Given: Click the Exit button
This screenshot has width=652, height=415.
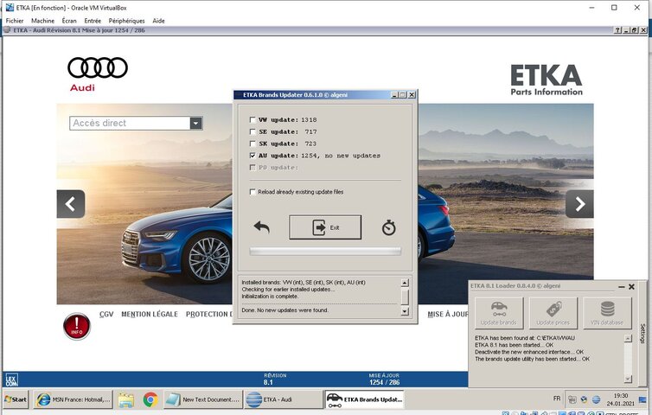Looking at the screenshot, I should pyautogui.click(x=325, y=227).
